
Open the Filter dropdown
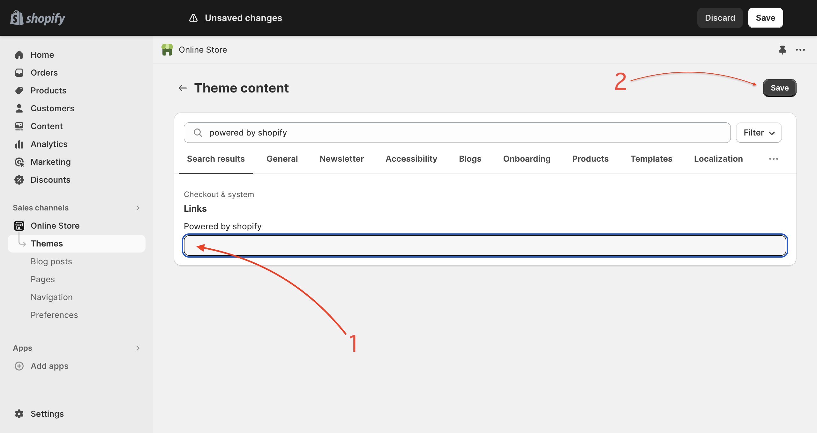tap(759, 133)
